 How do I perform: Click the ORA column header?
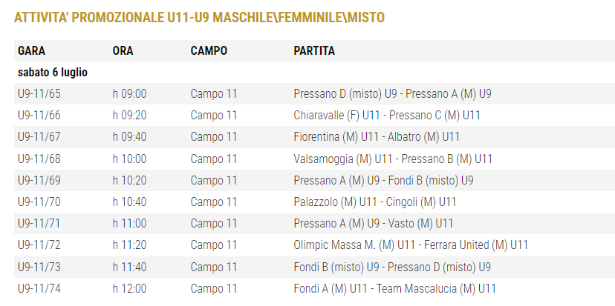(x=123, y=51)
